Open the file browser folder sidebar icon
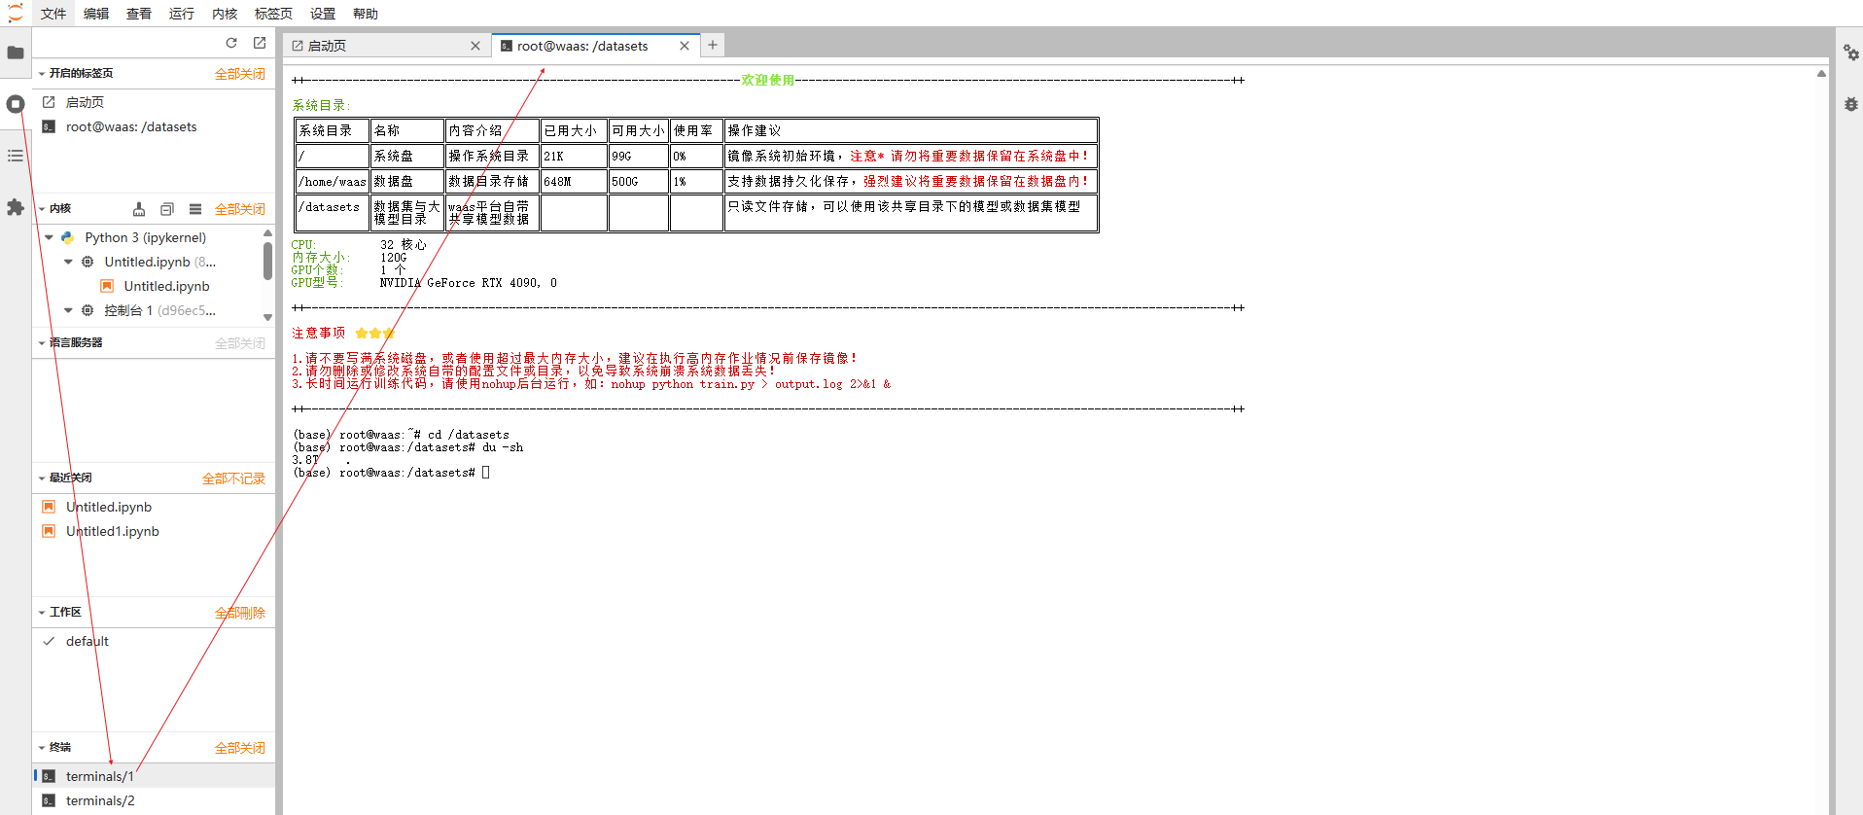Image resolution: width=1863 pixels, height=815 pixels. (x=16, y=53)
